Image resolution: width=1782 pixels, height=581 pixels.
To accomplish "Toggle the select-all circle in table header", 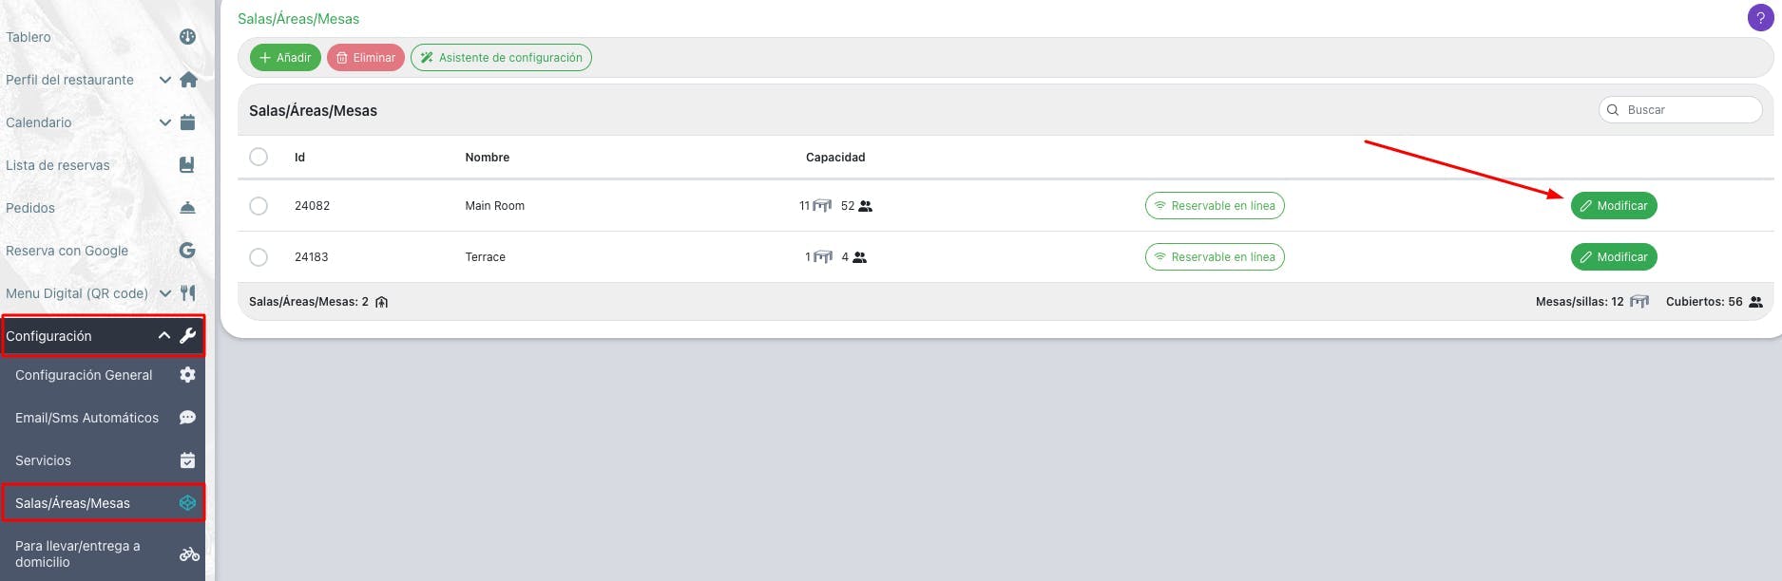I will coord(259,157).
